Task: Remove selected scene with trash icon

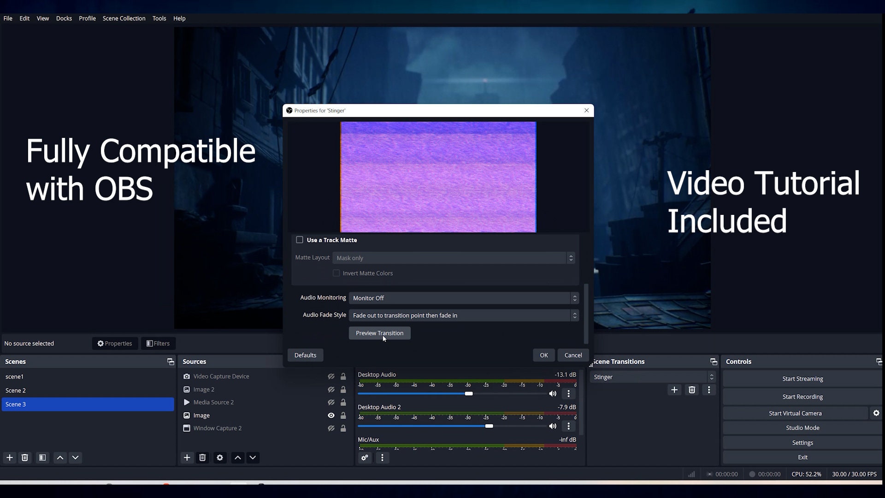Action: [x=25, y=457]
